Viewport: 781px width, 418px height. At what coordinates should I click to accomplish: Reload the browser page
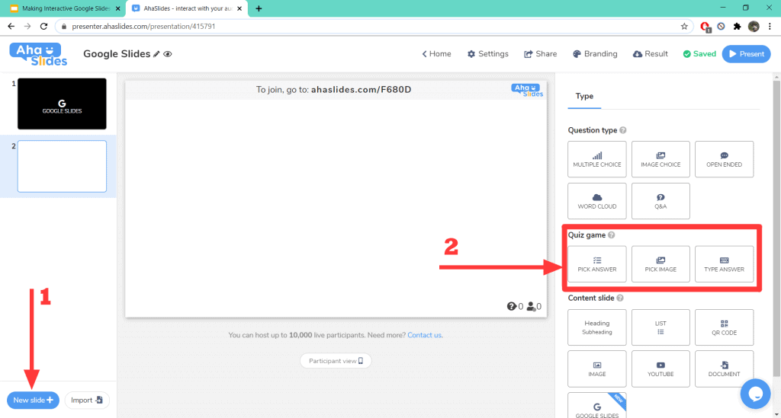[x=43, y=27]
